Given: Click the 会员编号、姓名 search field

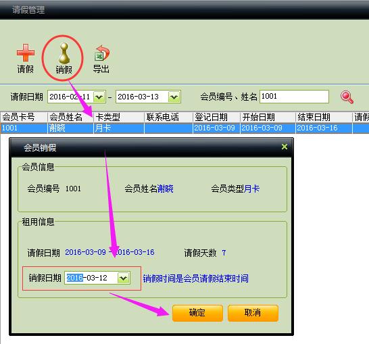Looking at the screenshot, I should (294, 97).
